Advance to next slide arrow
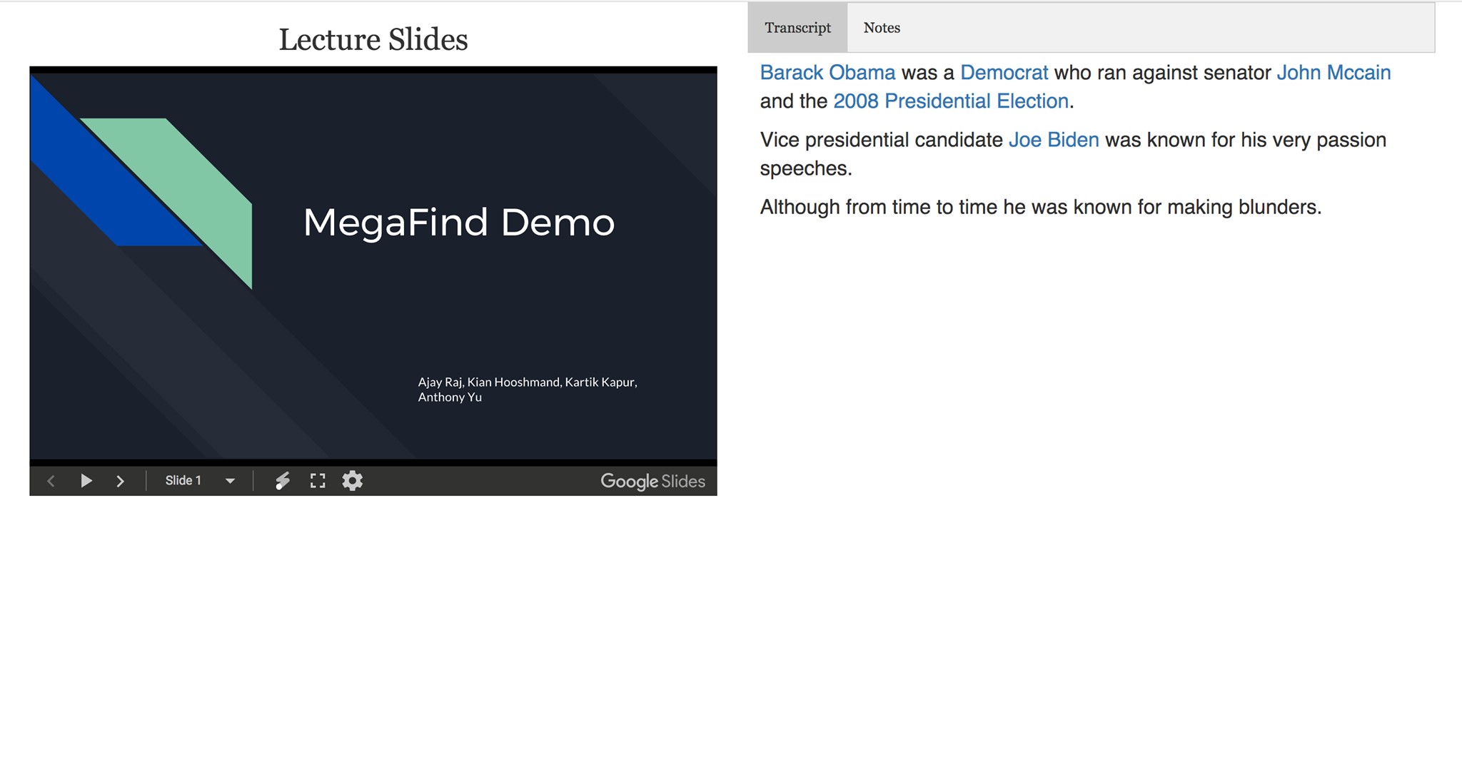Viewport: 1462px width, 782px height. (x=120, y=481)
